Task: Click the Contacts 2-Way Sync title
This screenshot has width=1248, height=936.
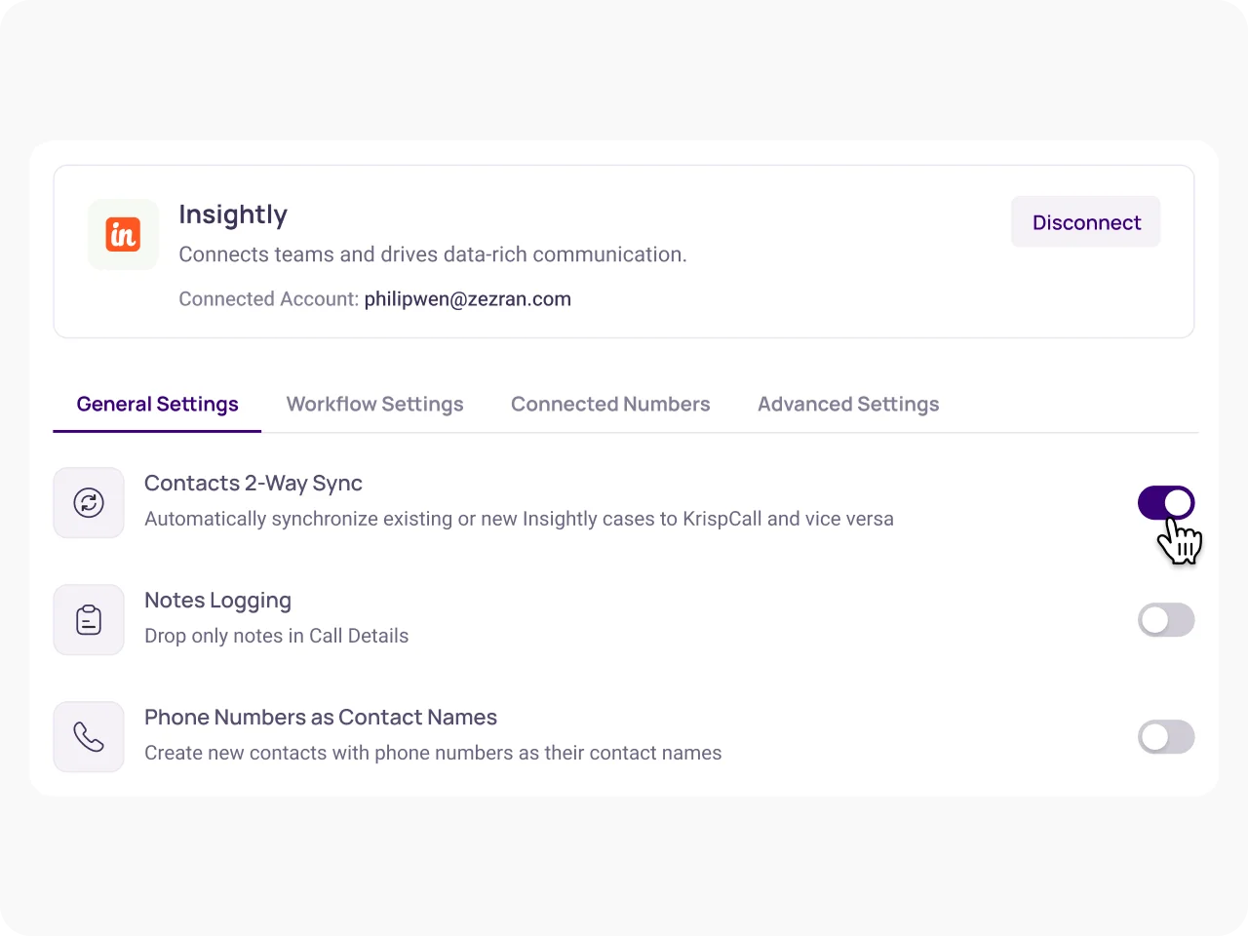Action: 253,484
